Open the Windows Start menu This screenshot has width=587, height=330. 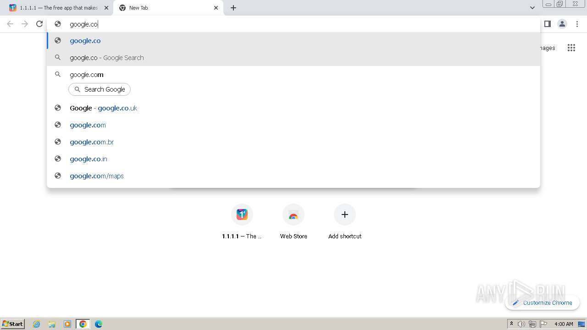(x=12, y=324)
